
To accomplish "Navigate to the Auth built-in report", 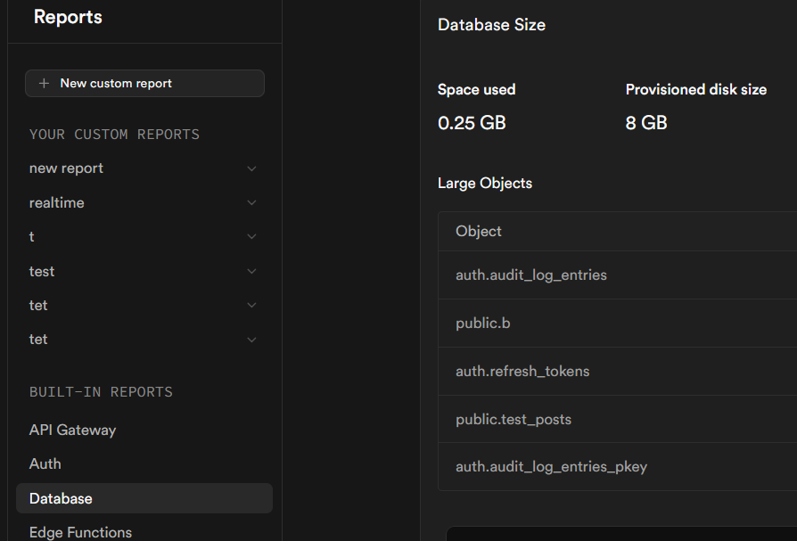I will 45,463.
